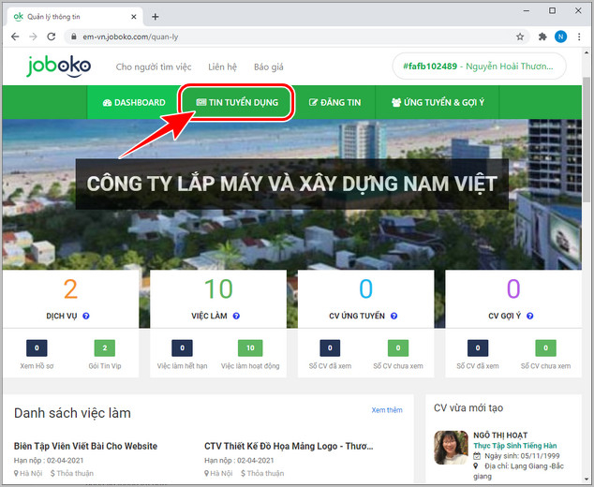Close the Quản lý thông tin tab
The width and height of the screenshot is (594, 487).
pyautogui.click(x=134, y=17)
